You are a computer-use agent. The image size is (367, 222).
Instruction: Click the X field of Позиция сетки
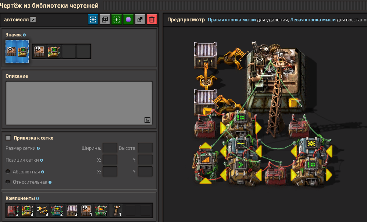(x=110, y=160)
